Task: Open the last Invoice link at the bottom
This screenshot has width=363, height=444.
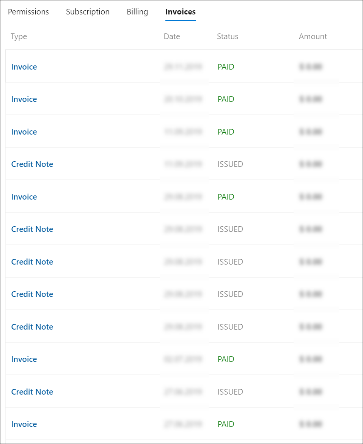Action: [24, 424]
